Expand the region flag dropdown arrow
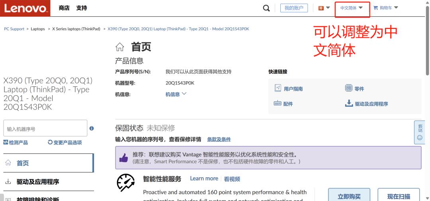 328,8
